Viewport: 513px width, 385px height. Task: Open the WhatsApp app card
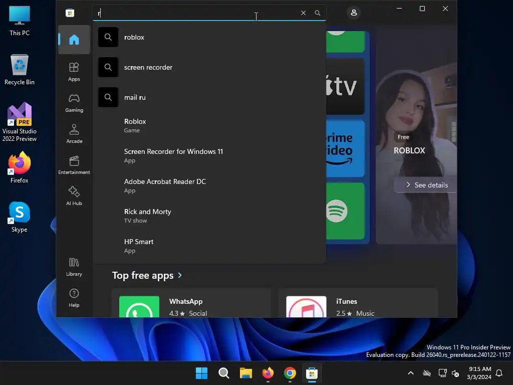[x=191, y=303]
